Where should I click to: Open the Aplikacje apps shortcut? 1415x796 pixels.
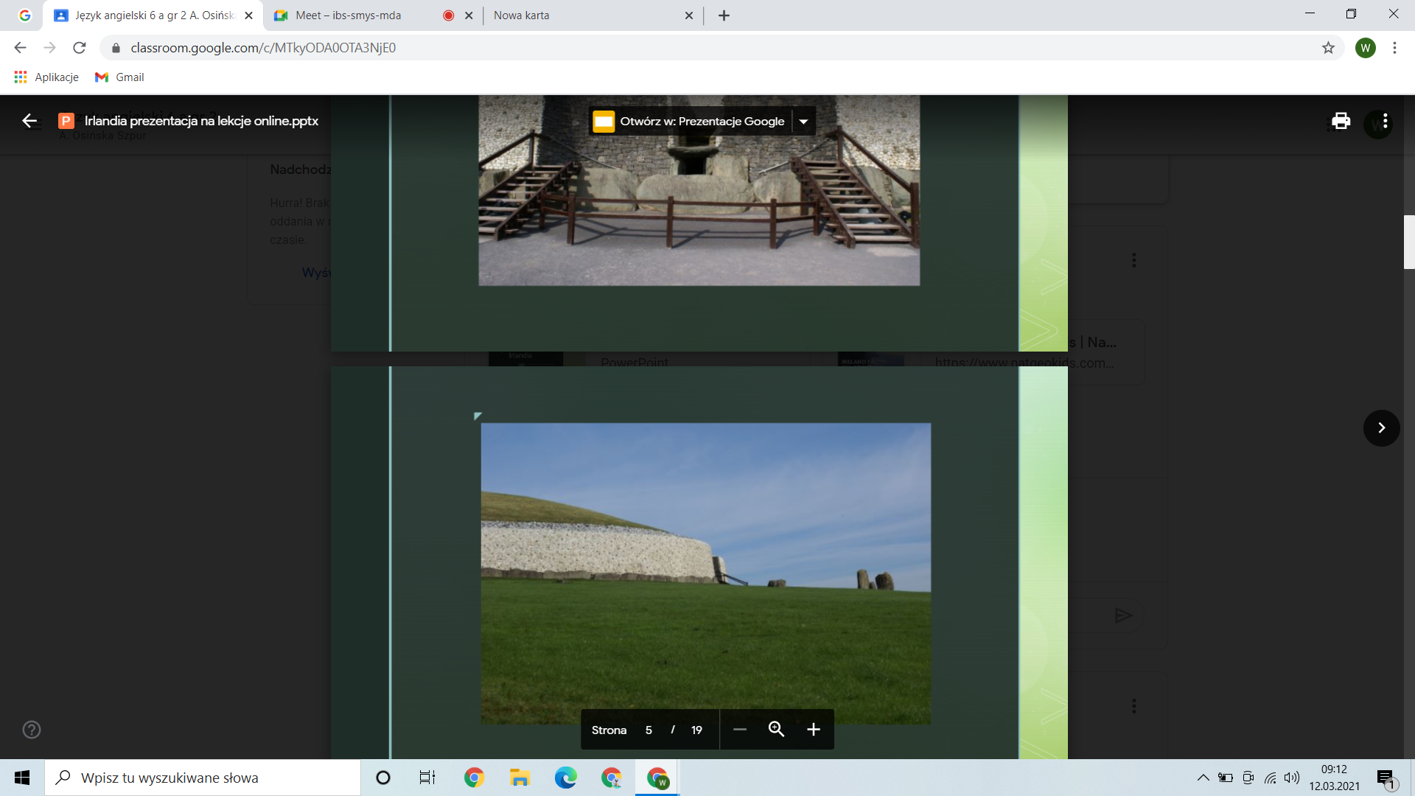coord(46,77)
